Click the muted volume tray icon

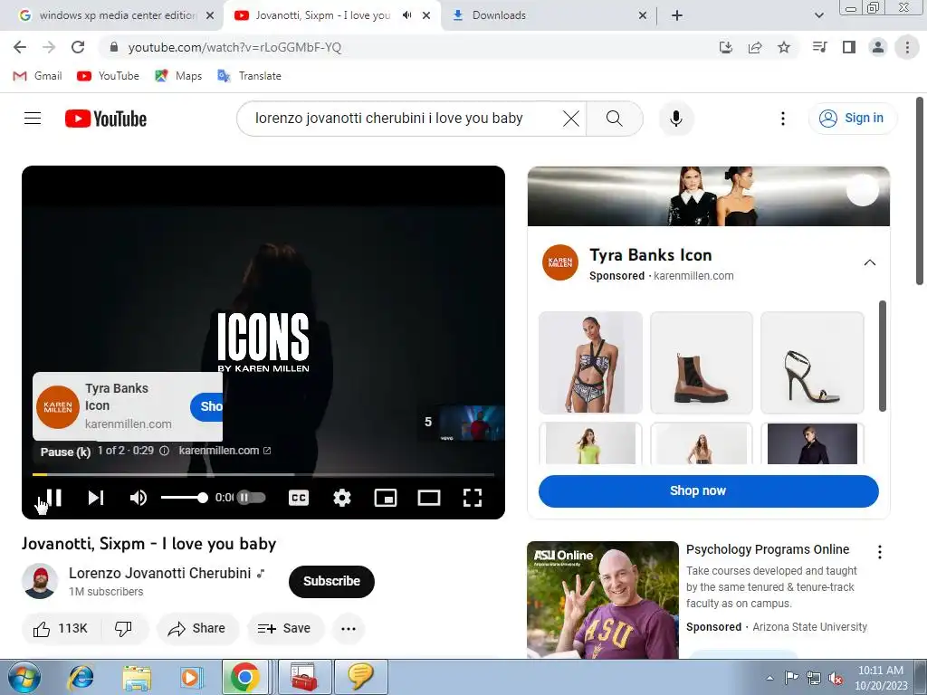836,678
